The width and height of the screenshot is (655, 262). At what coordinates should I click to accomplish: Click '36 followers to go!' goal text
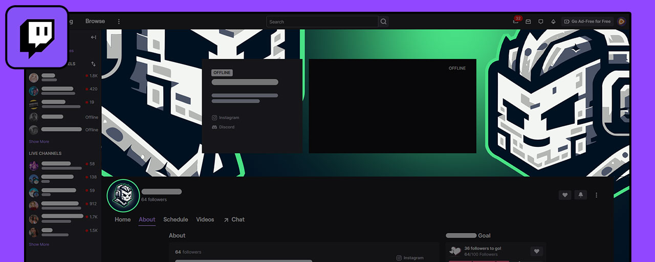point(483,248)
